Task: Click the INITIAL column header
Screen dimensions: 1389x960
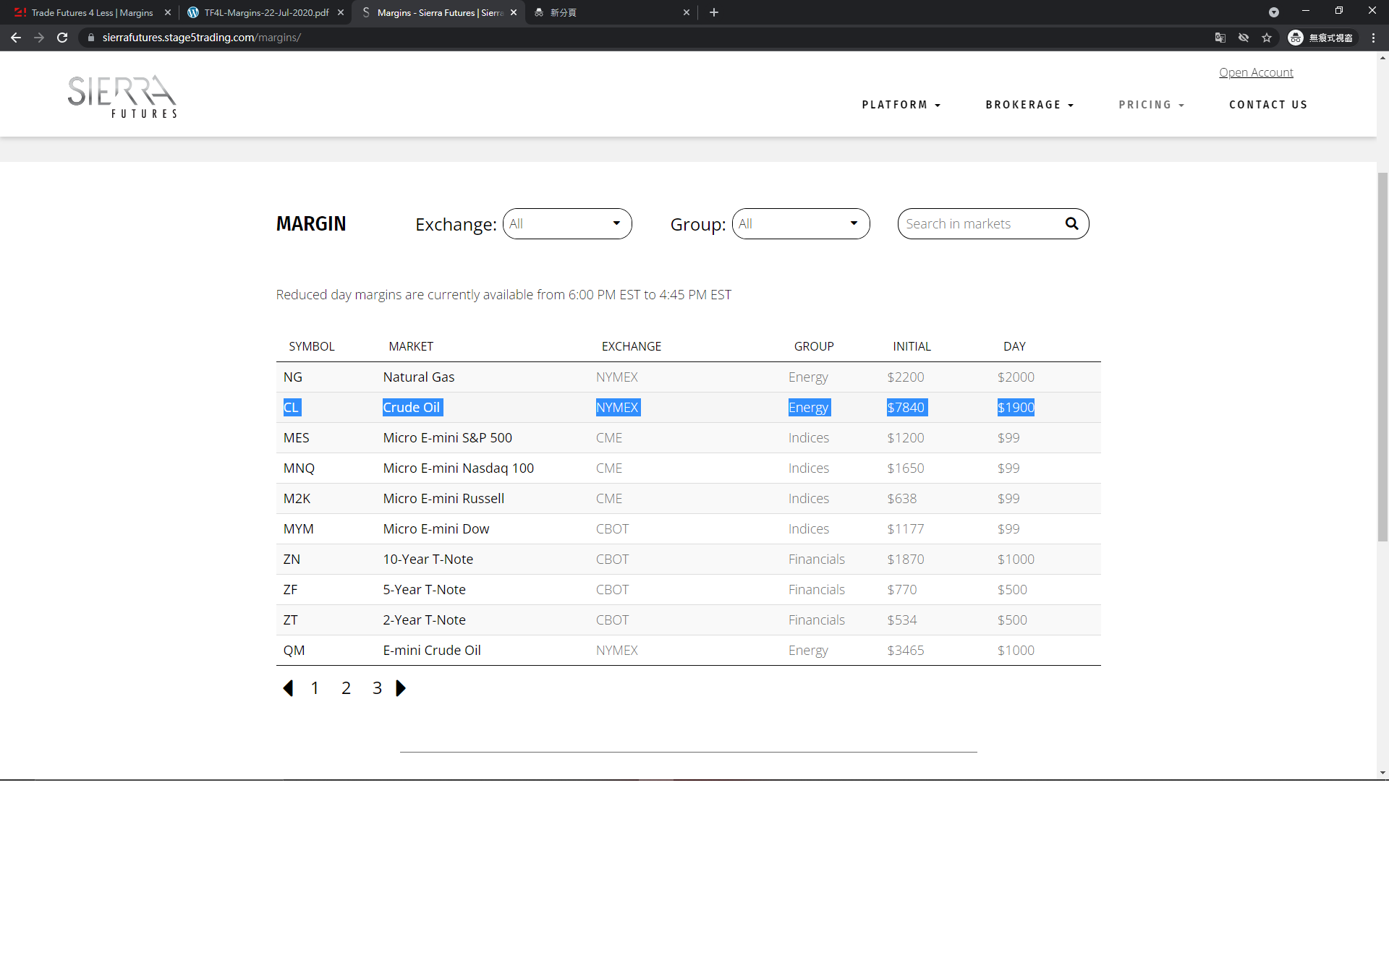Action: (x=912, y=346)
